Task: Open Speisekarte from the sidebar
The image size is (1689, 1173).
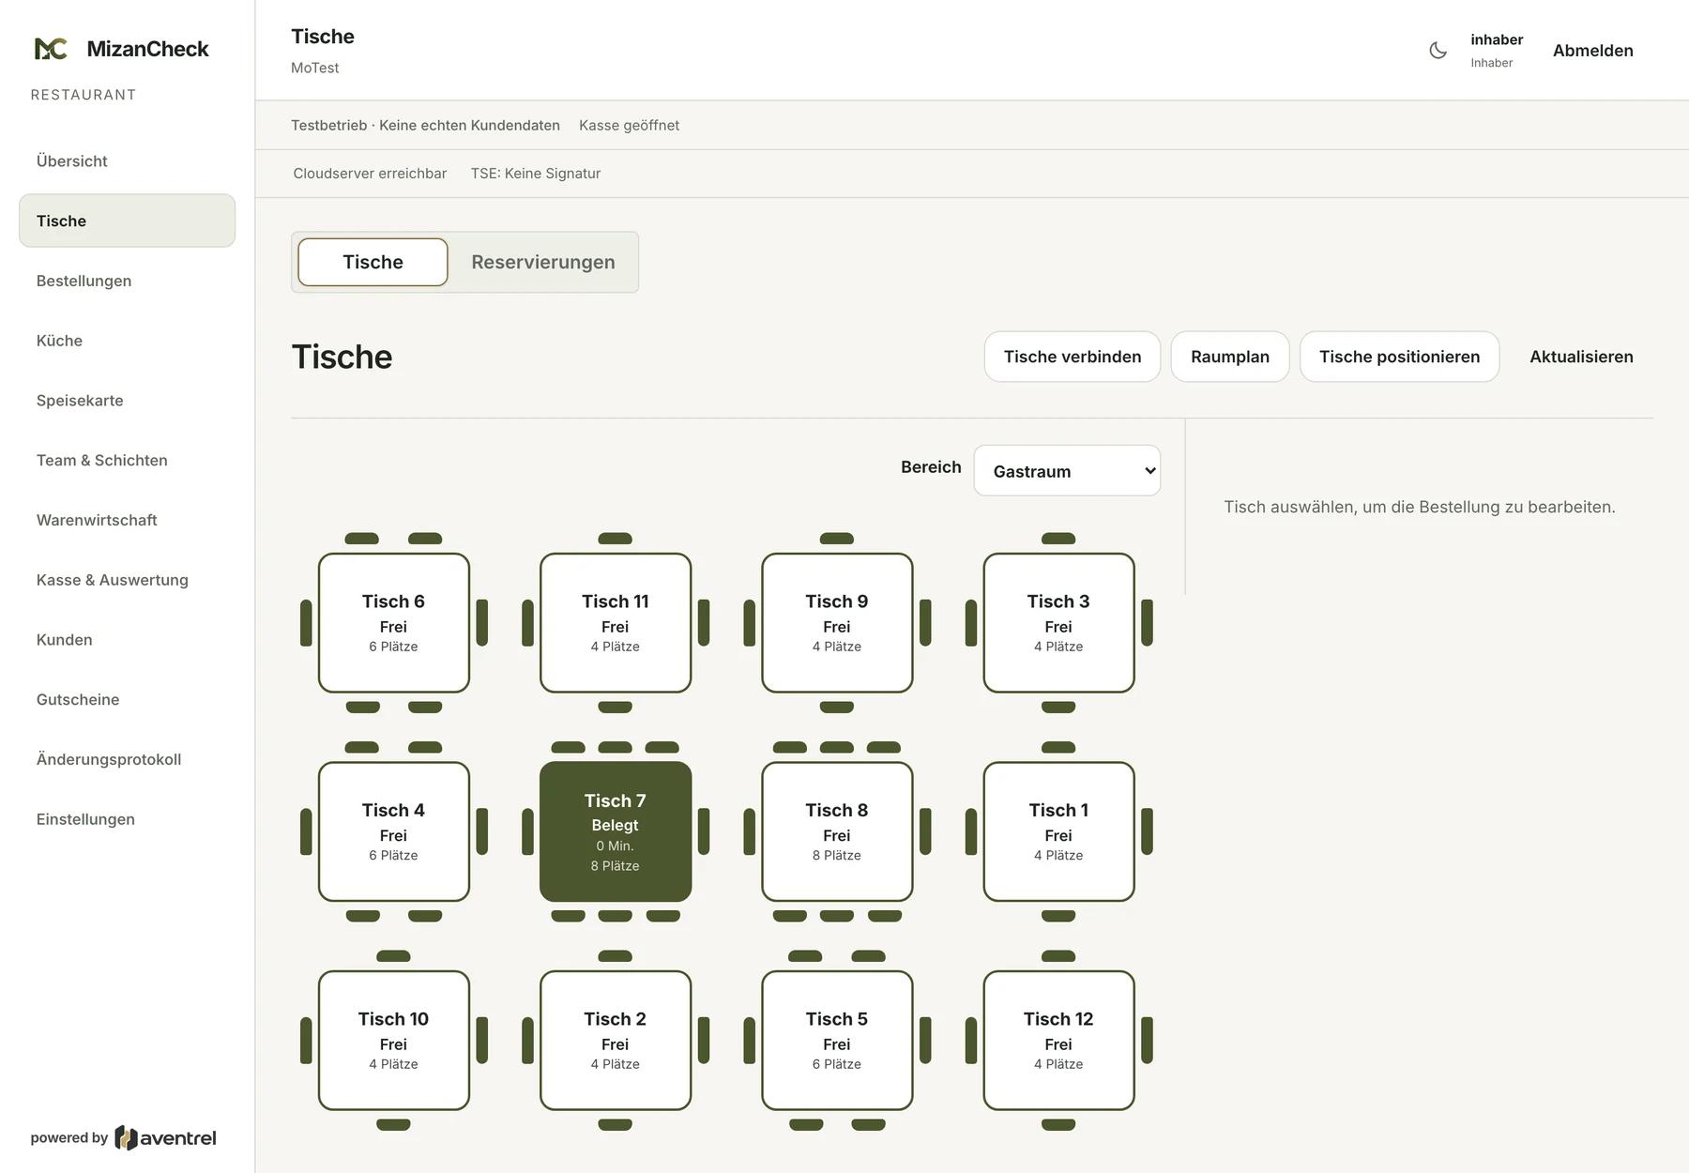Action: point(127,401)
